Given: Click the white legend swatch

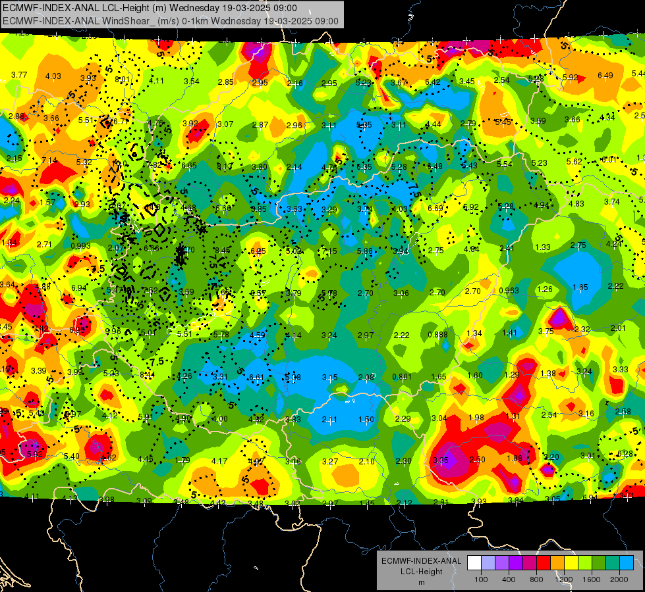Looking at the screenshot, I should tap(474, 563).
